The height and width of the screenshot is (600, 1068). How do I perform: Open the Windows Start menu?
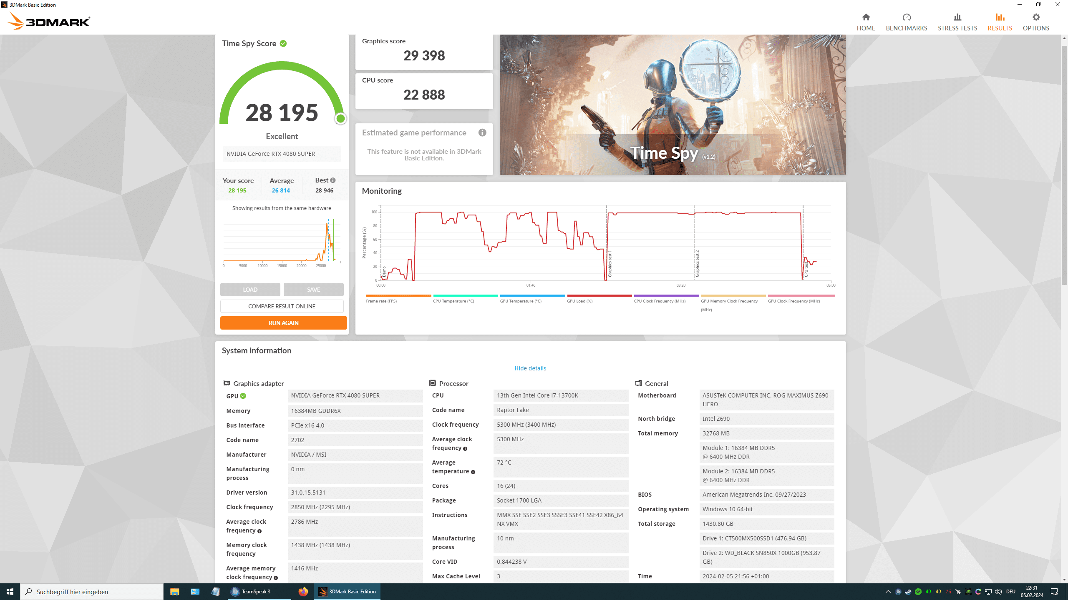pos(10,592)
